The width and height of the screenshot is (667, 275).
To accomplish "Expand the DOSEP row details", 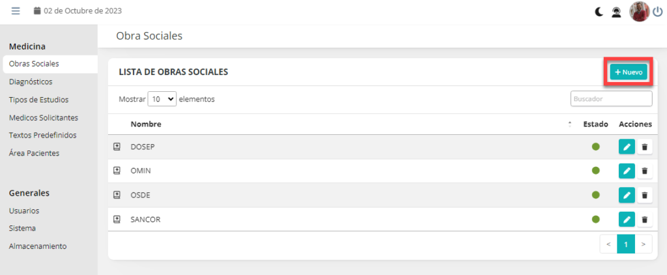I will pos(117,147).
